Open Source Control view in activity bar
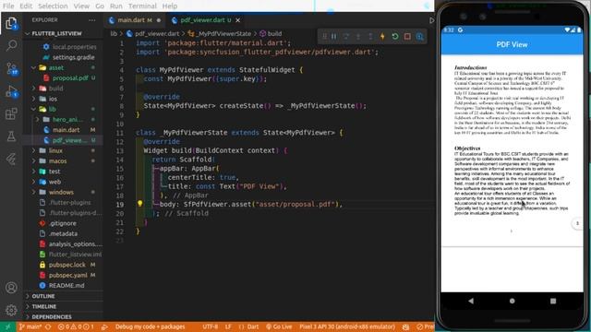 click(x=11, y=68)
